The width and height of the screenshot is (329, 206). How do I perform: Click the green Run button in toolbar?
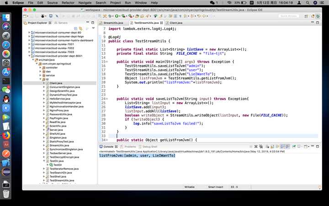coord(117,16)
